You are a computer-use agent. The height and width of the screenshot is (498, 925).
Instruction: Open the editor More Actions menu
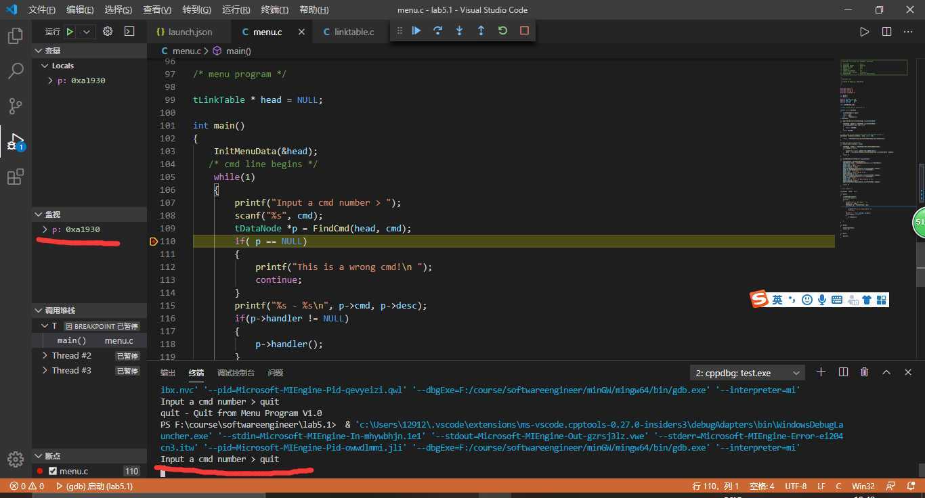coord(908,32)
